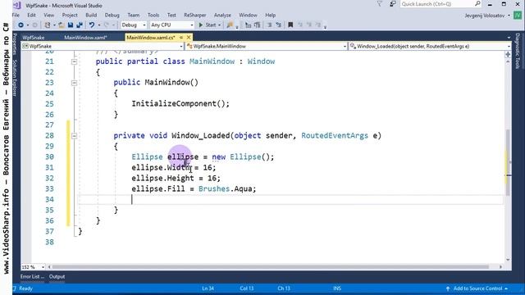This screenshot has width=525, height=295.
Task: Open the Analyze menu
Action: (222, 15)
